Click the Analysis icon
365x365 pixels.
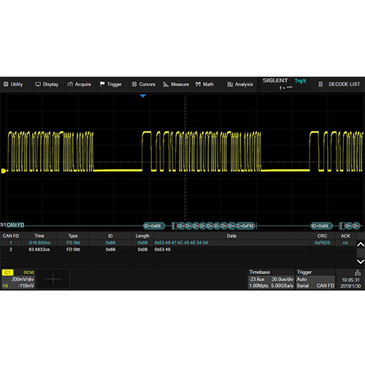(x=230, y=85)
